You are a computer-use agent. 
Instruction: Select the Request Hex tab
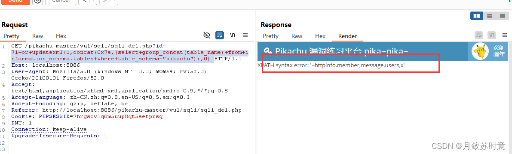(61, 36)
